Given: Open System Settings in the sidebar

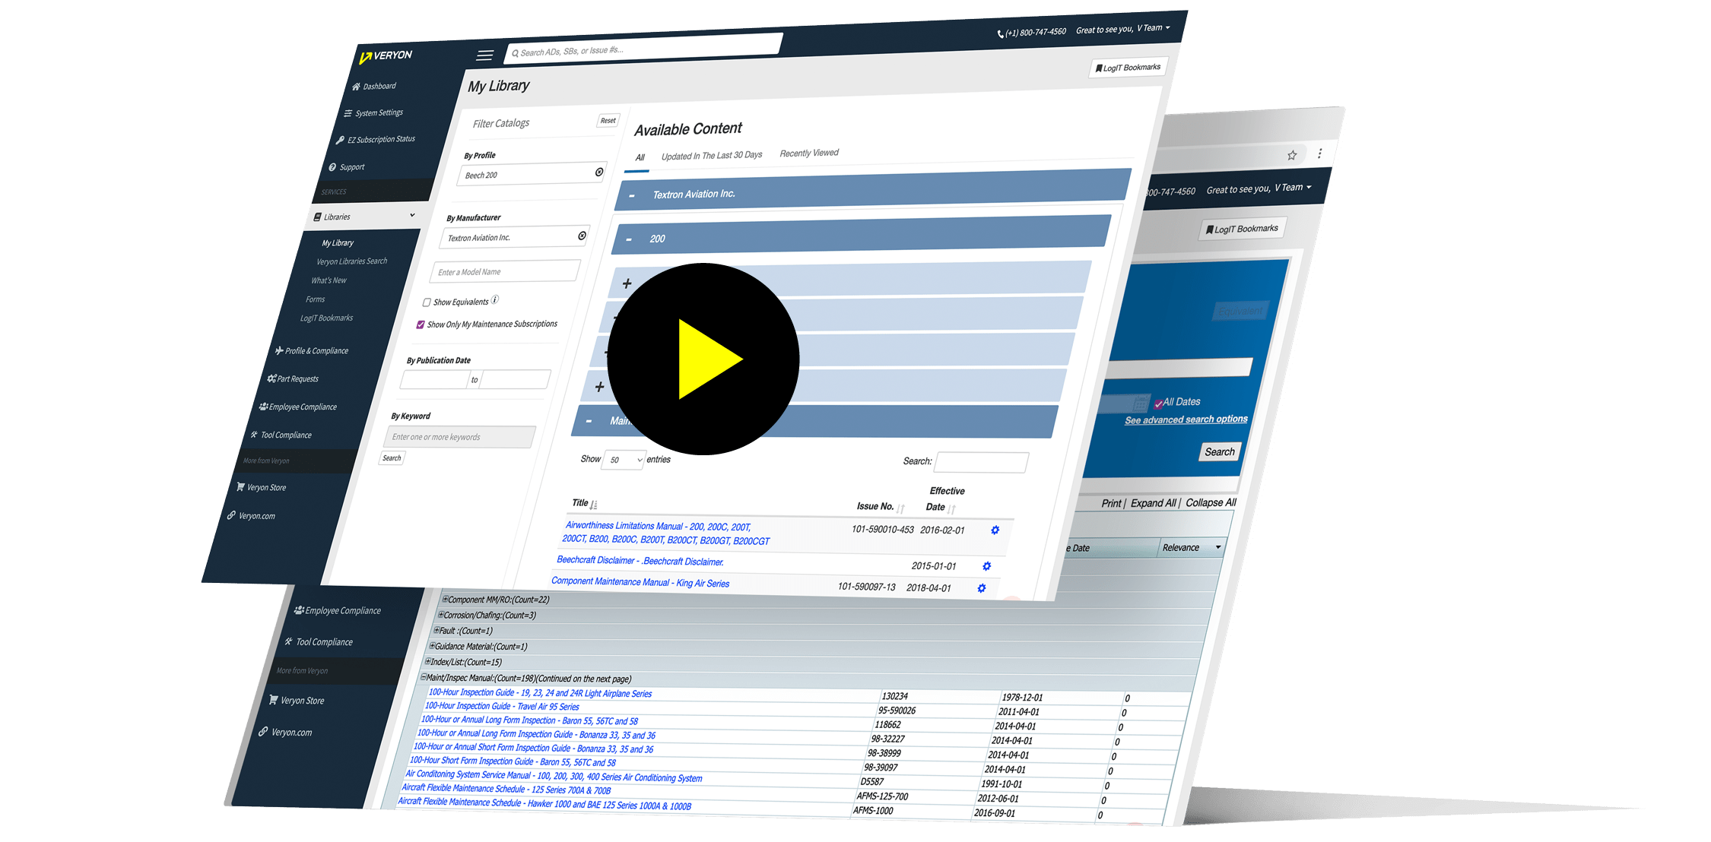Looking at the screenshot, I should point(373,113).
